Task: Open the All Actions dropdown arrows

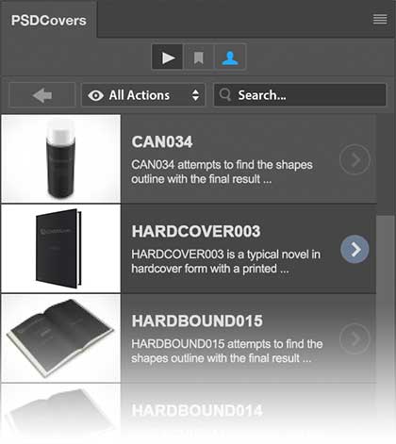Action: pyautogui.click(x=195, y=95)
